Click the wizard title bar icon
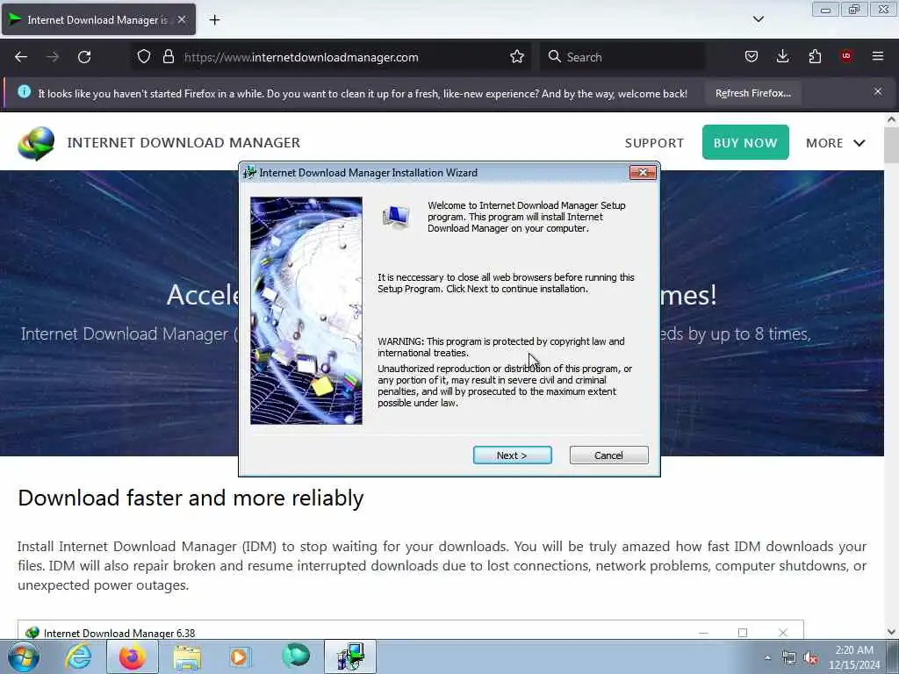899x674 pixels. coord(249,173)
